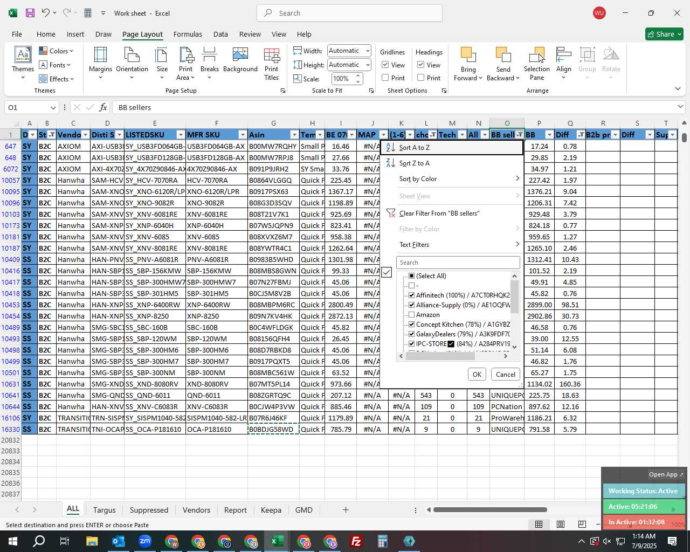Click the Bring Forward icon
The height and width of the screenshot is (552, 690).
[x=468, y=55]
